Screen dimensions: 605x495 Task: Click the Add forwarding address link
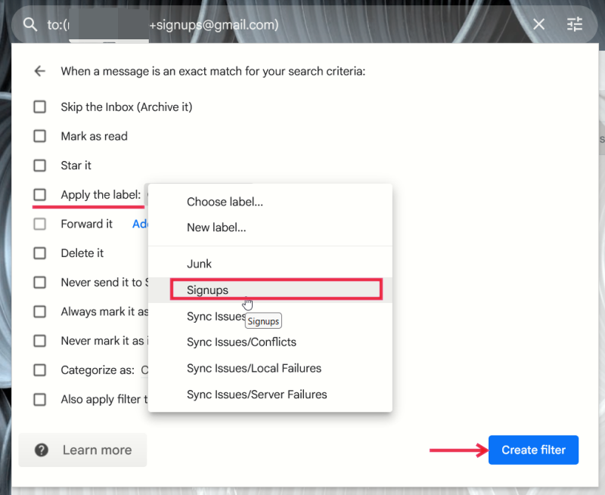[x=141, y=224]
